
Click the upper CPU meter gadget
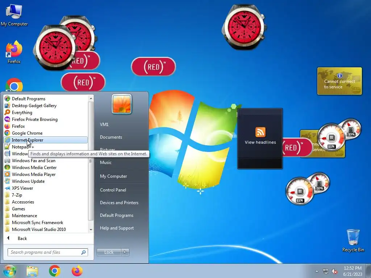331,138
